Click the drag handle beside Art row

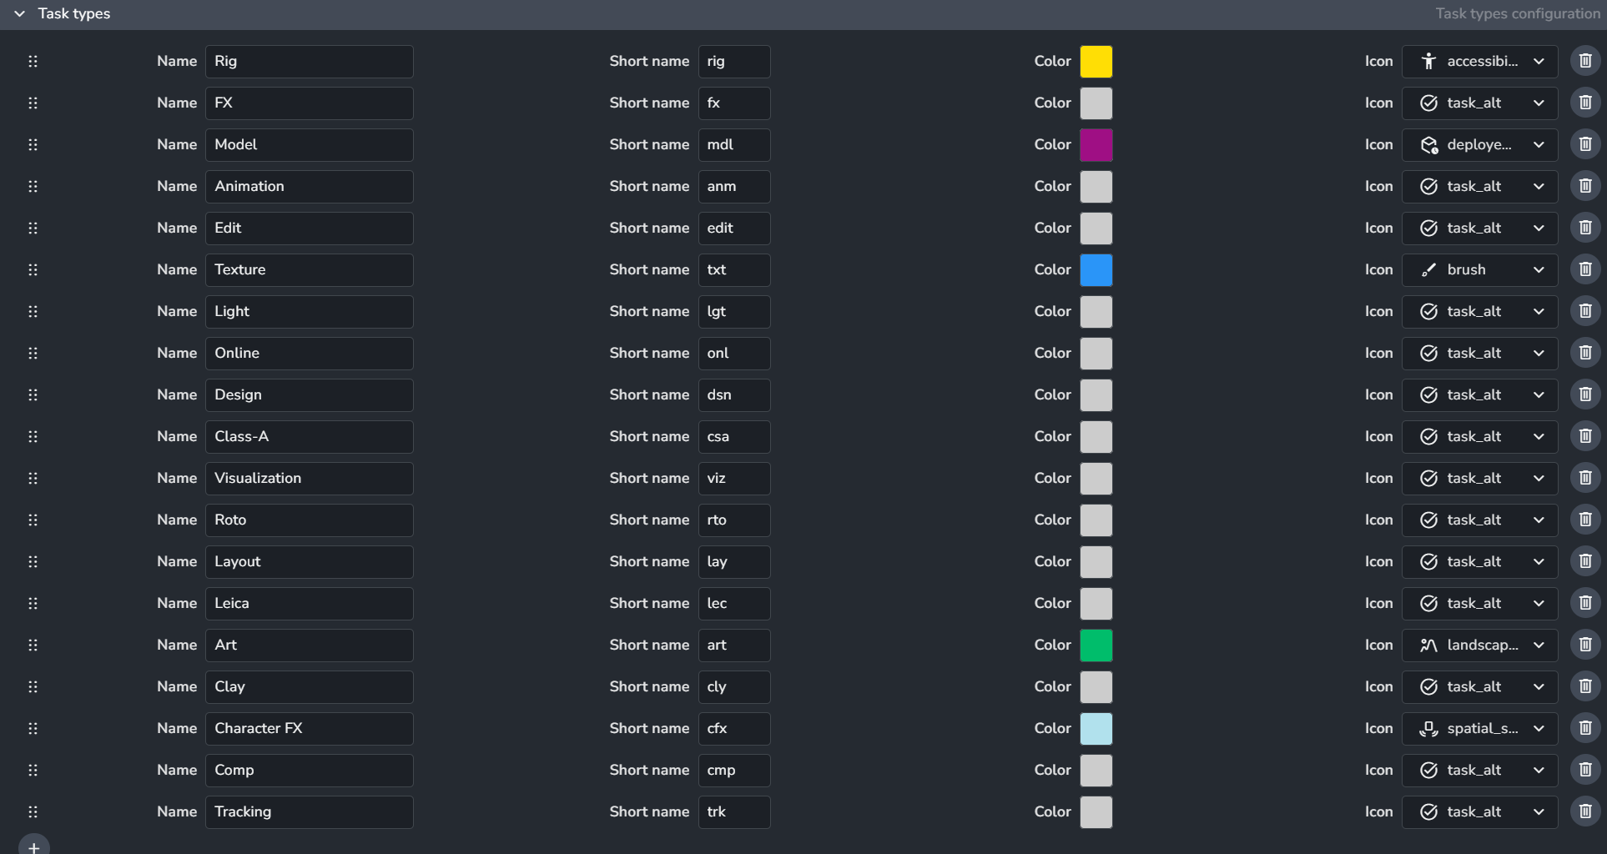[33, 645]
